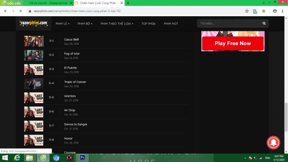Expand the PHIM LẺ dropdown menu
Viewport: 288px width, 162px height.
[x=62, y=24]
